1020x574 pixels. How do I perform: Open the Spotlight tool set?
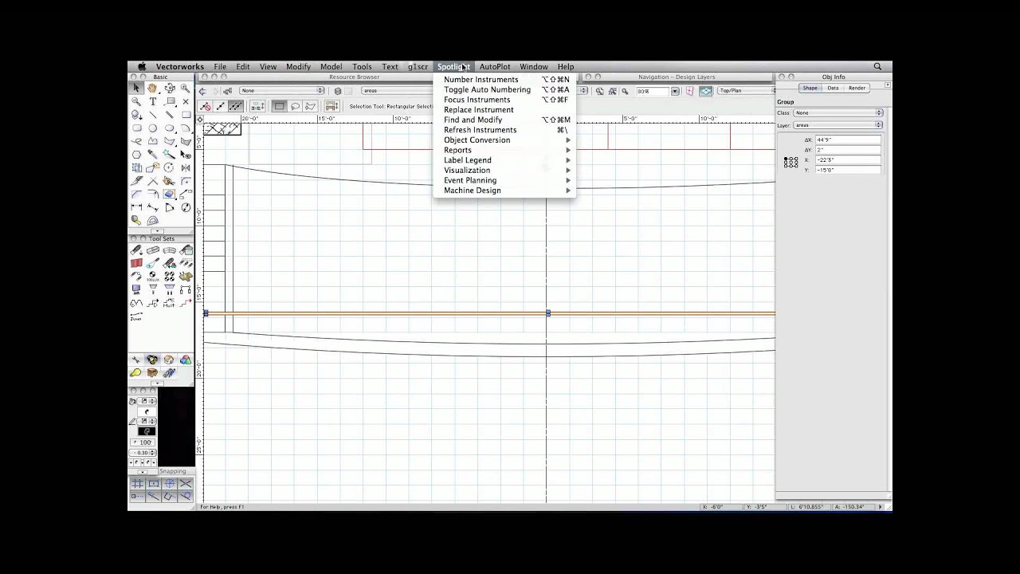pyautogui.click(x=152, y=360)
